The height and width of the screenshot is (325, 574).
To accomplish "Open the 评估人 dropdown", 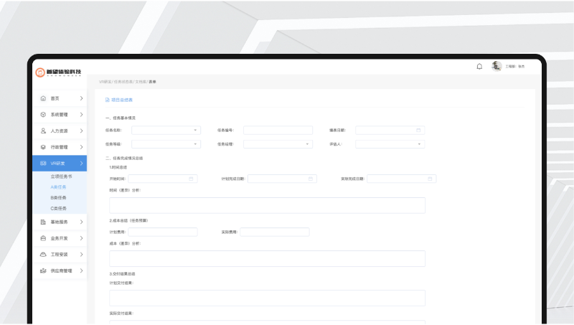I will [x=390, y=144].
